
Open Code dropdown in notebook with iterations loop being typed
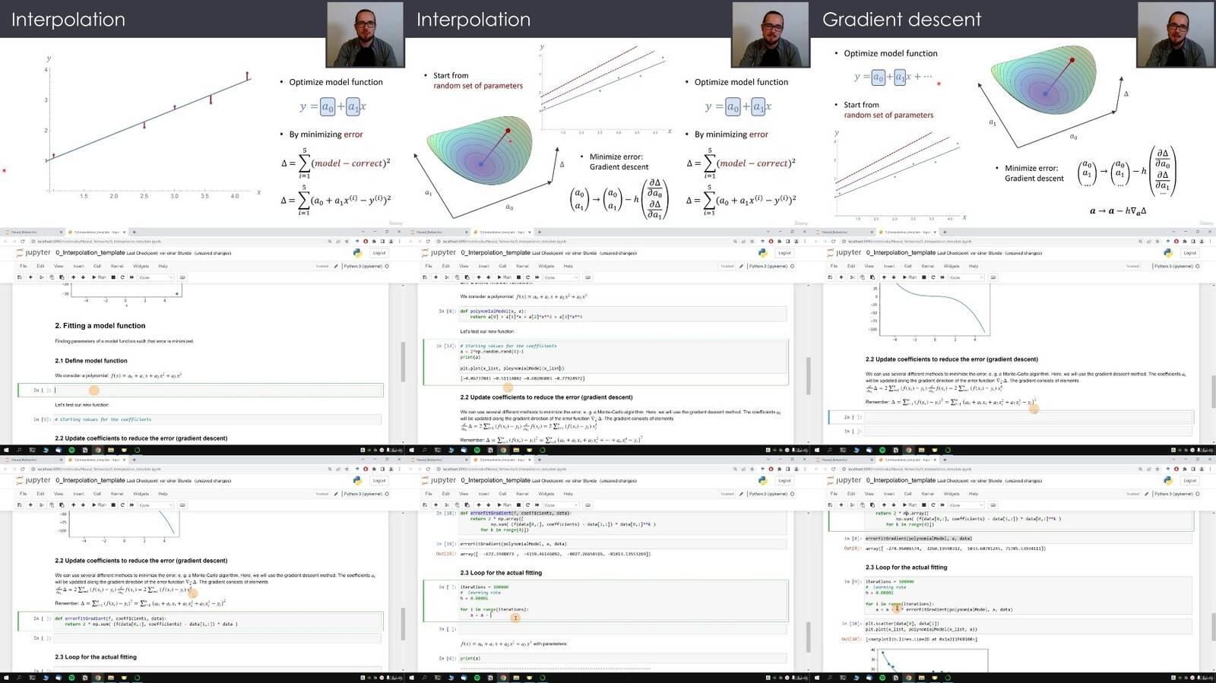(x=561, y=505)
